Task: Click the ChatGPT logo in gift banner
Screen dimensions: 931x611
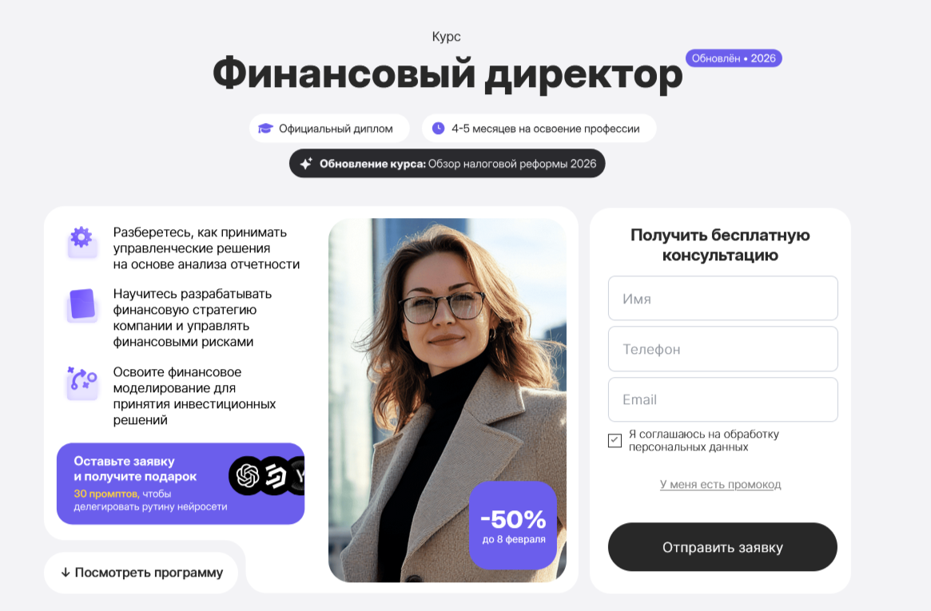Action: tap(247, 475)
